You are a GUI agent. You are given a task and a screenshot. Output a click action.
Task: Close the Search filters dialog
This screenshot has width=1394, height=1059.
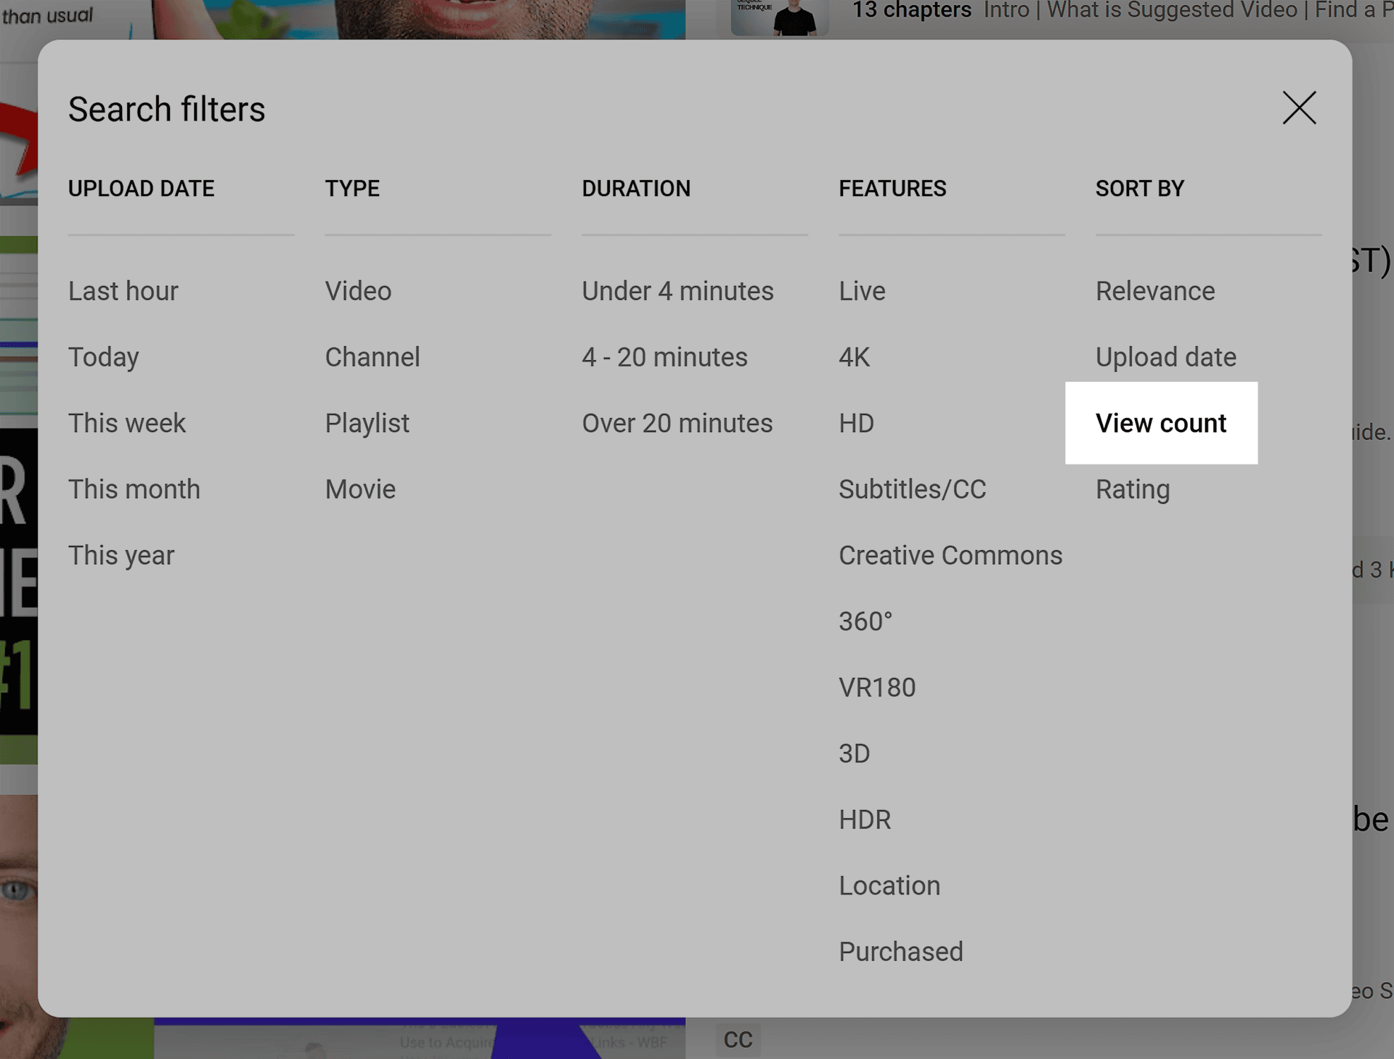point(1299,108)
